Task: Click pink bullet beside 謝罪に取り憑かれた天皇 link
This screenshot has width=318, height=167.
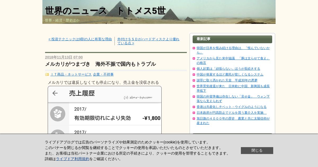Action: click(194, 80)
